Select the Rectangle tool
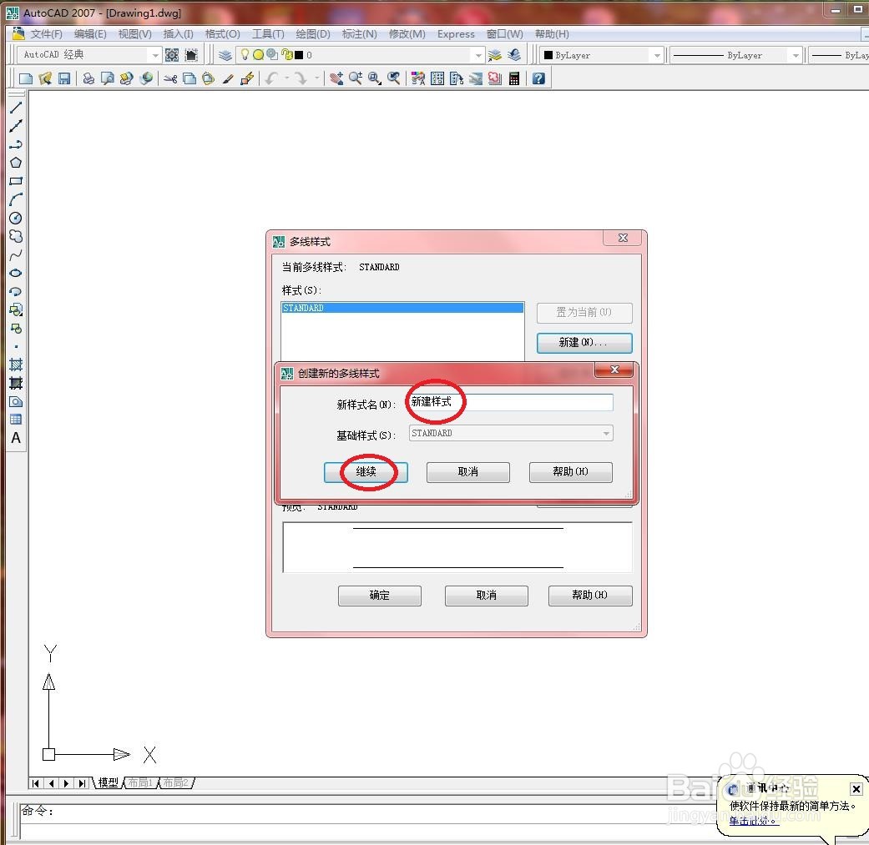 pos(16,181)
